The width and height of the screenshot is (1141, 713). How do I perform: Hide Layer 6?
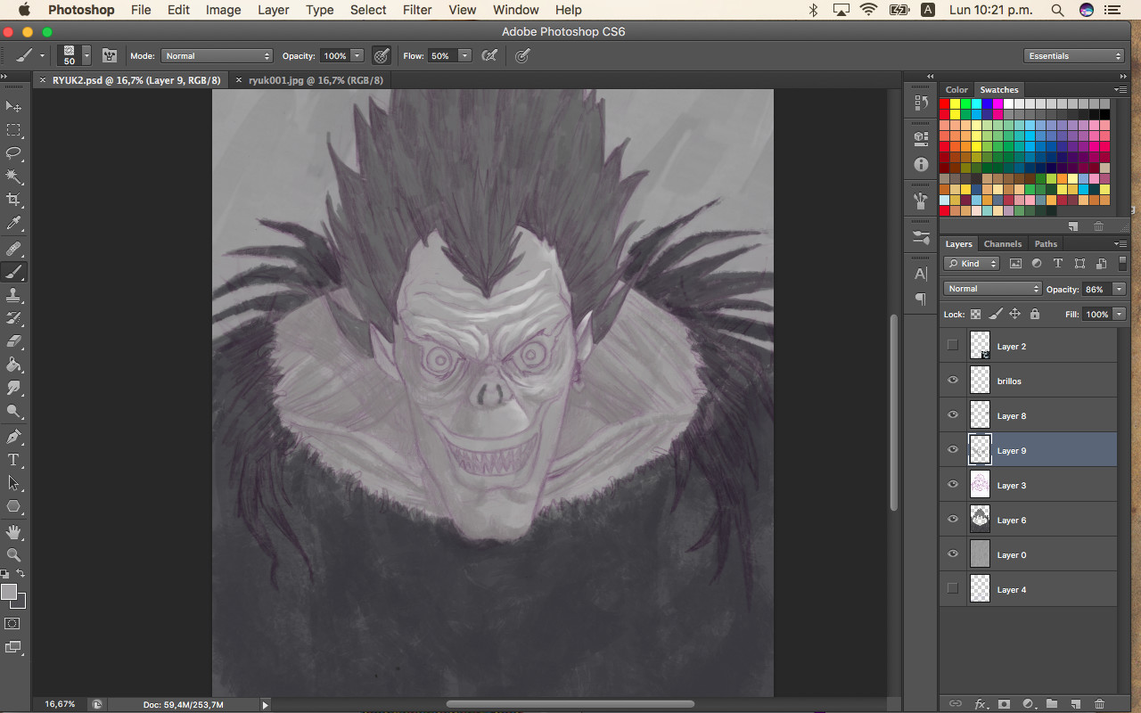(x=953, y=520)
